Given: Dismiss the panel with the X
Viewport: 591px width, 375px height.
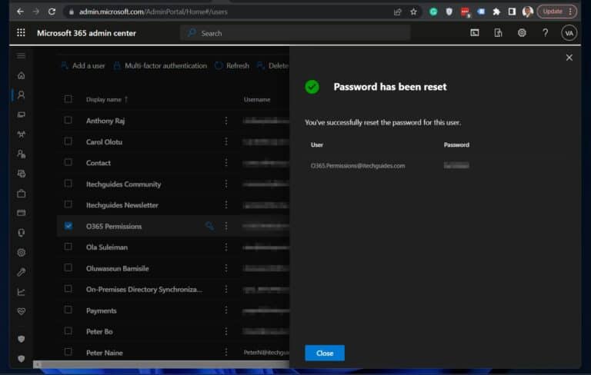Looking at the screenshot, I should coord(569,58).
